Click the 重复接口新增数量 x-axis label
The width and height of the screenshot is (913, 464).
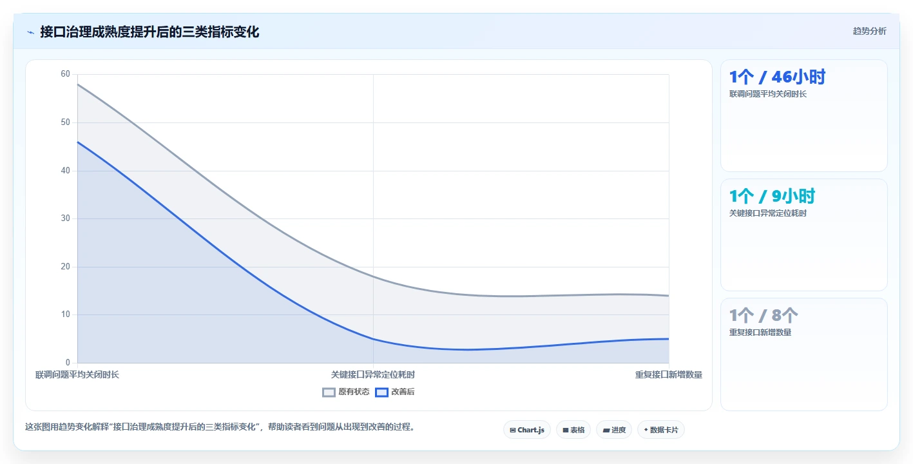point(668,374)
